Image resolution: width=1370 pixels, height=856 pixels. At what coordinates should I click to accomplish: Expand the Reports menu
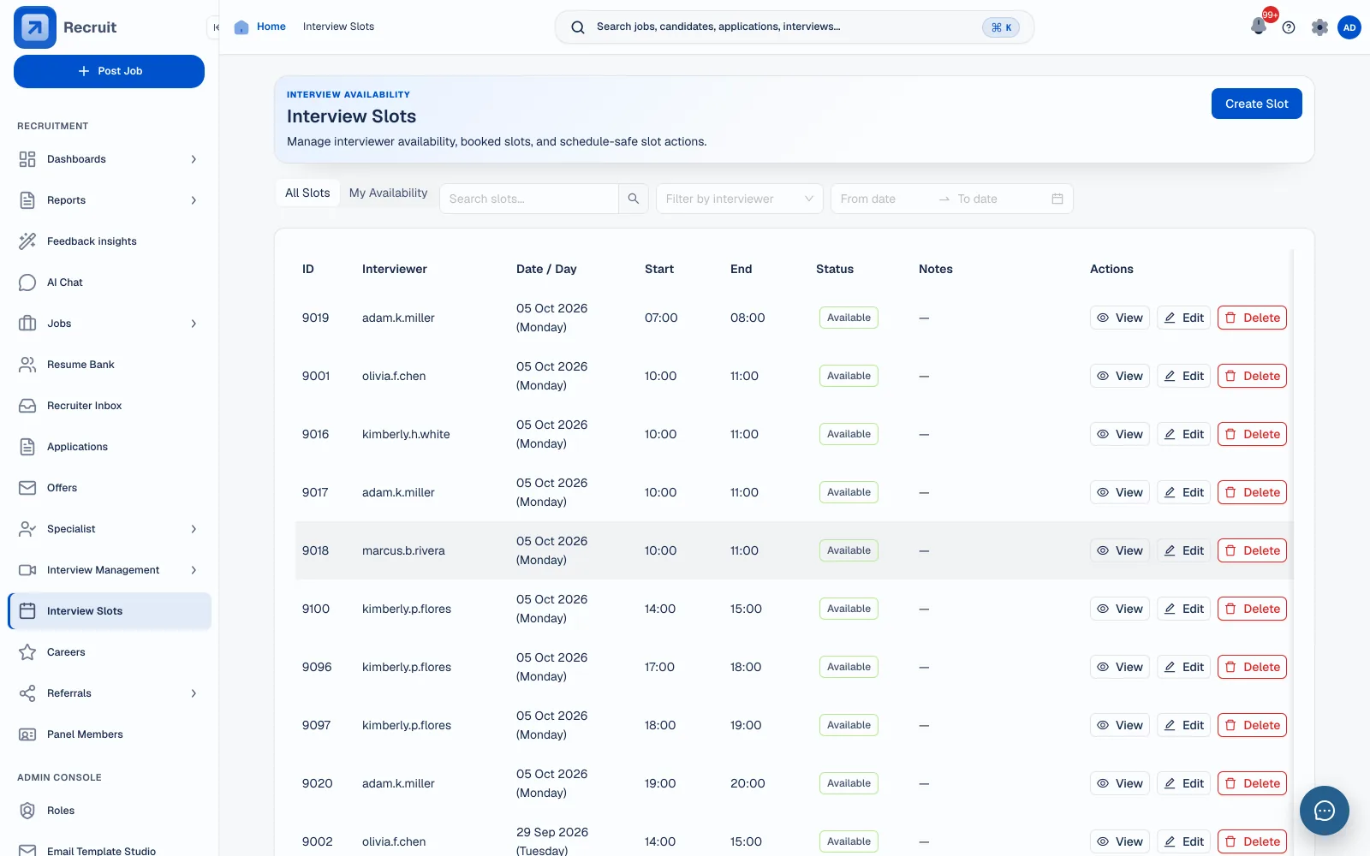pyautogui.click(x=109, y=200)
